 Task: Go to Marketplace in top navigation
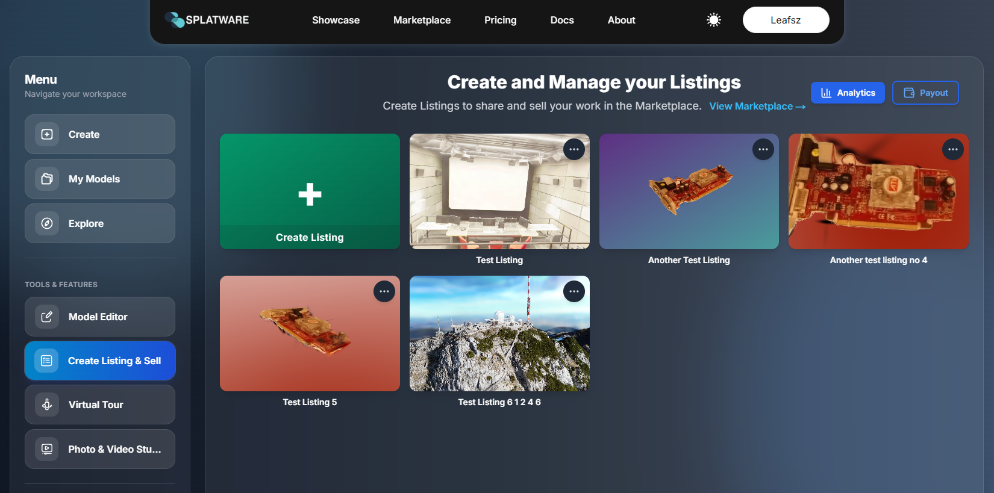(422, 20)
